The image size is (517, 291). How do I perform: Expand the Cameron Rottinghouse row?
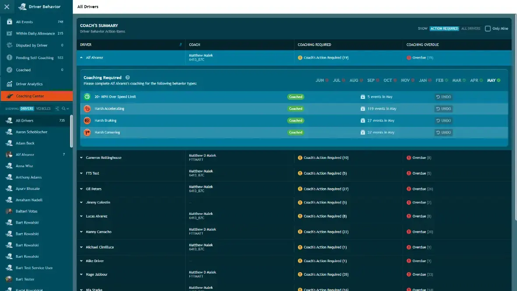81,158
